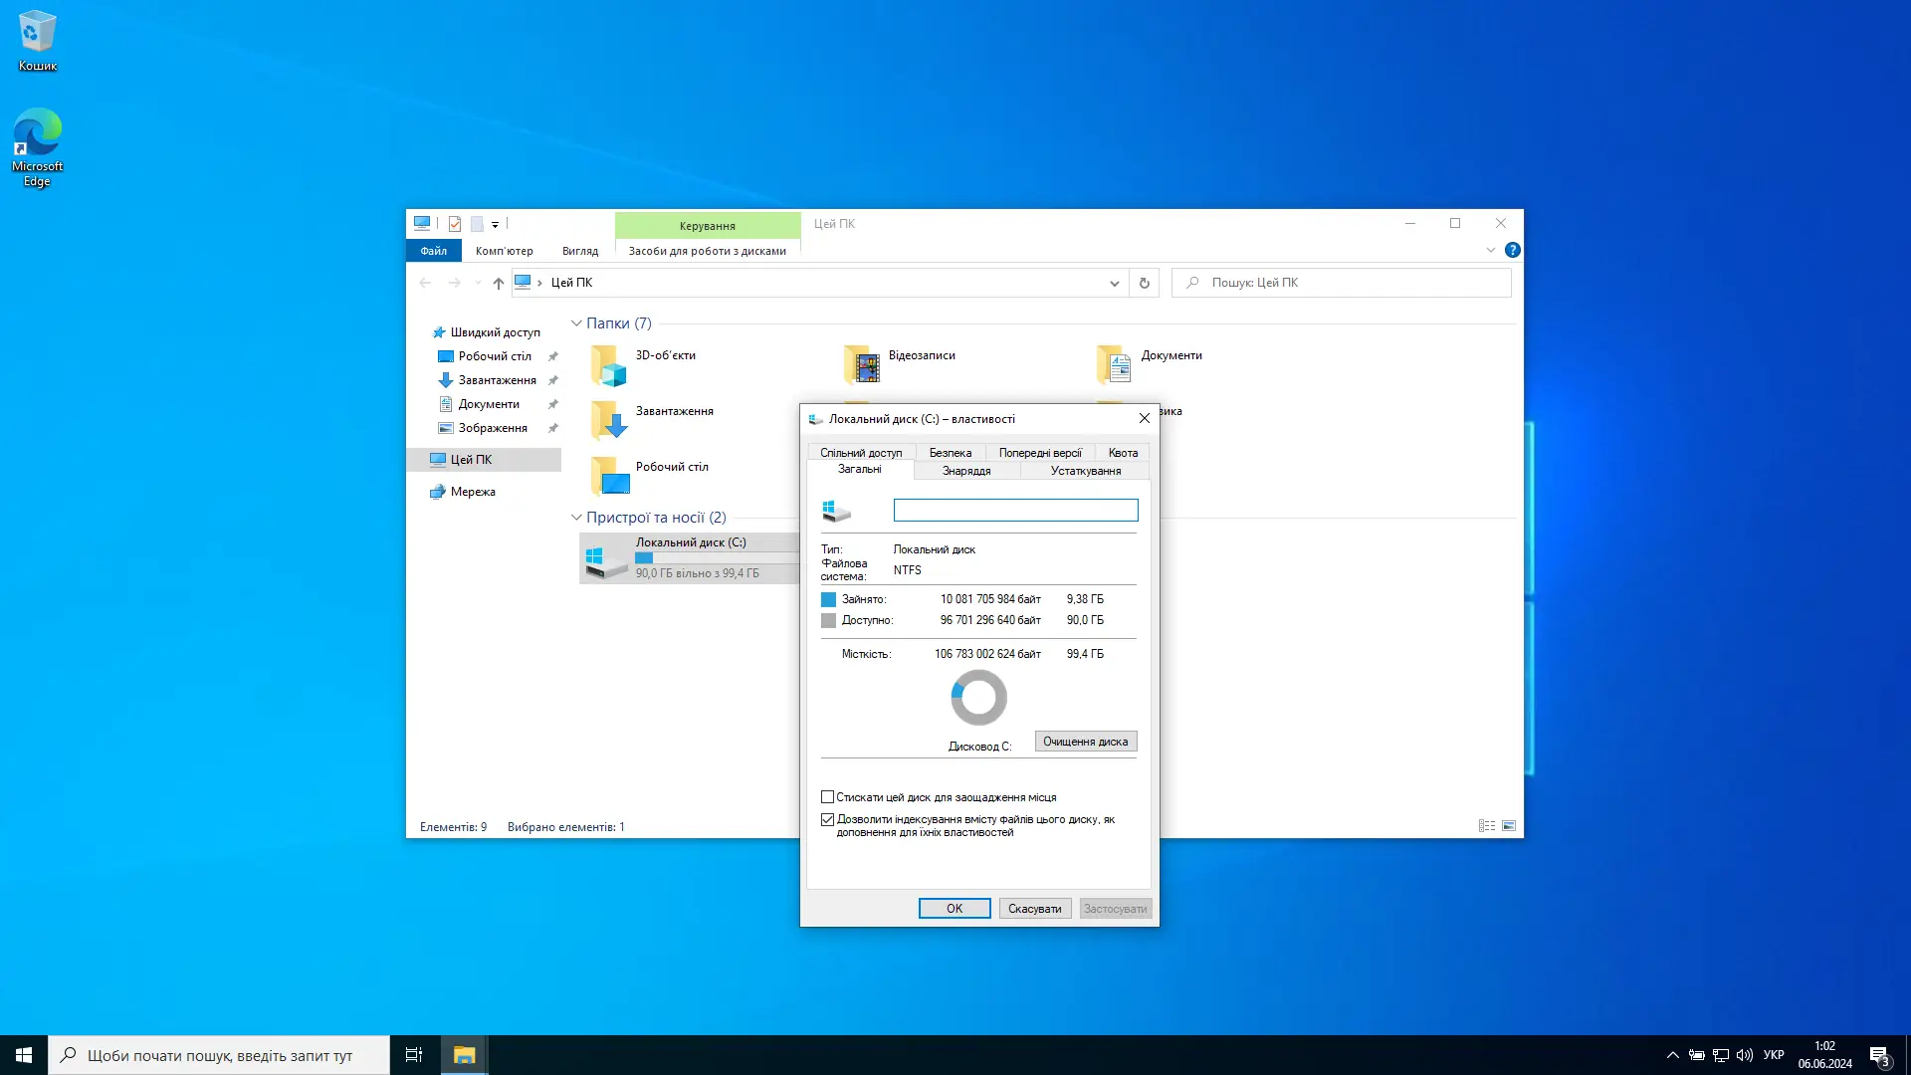
Task: Select the 3D-об'єкти folder icon
Action: pos(608,365)
